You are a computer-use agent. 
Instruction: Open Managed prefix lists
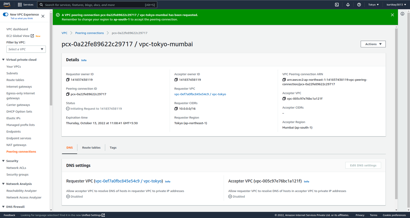pos(20,125)
